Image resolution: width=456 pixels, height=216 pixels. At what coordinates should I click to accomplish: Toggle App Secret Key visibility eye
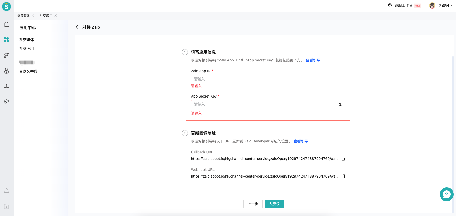point(341,104)
